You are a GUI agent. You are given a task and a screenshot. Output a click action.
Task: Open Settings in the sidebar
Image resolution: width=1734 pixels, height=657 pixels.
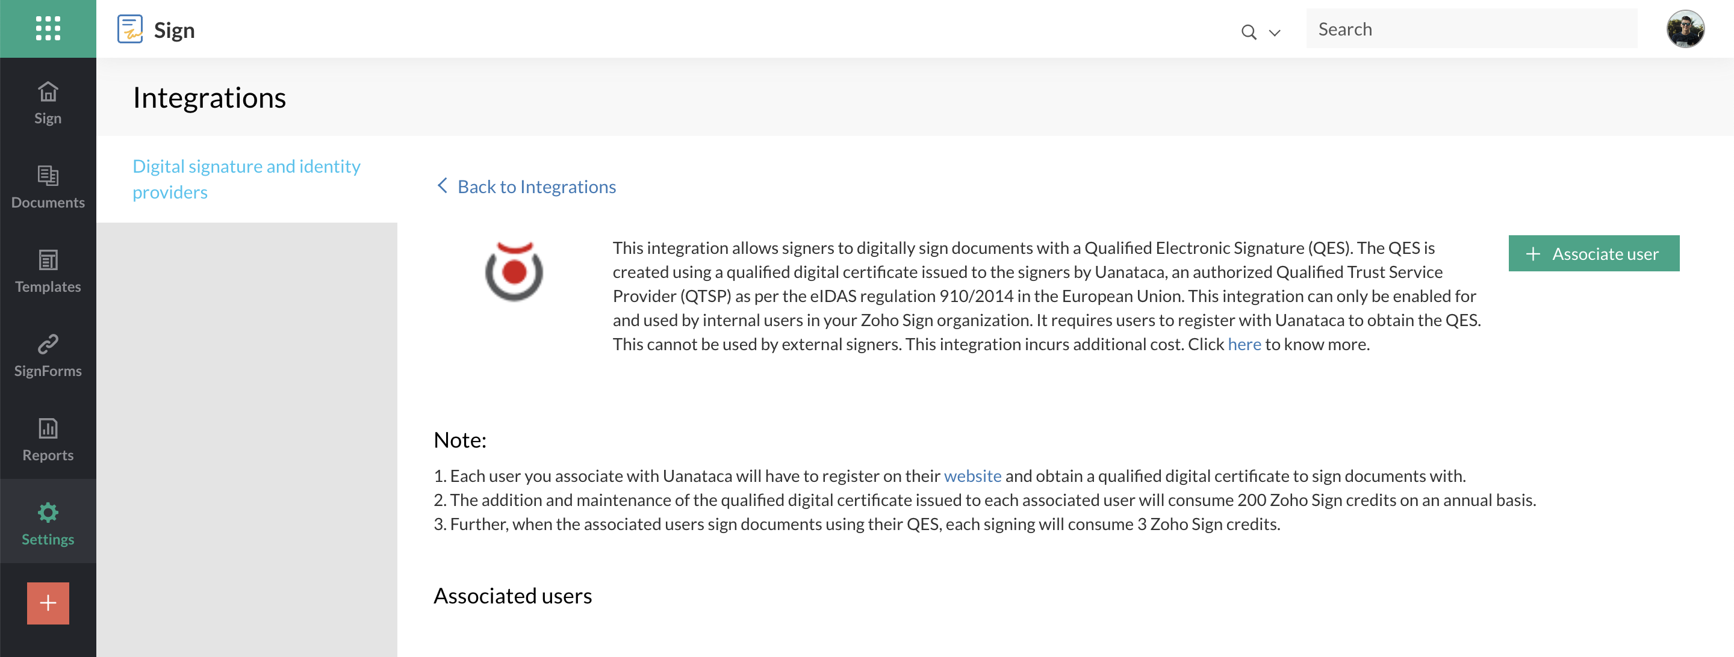pos(48,523)
